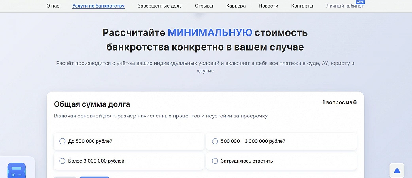Navigate to the "Отзывы" page
Viewport: 412px width, 178px height.
pos(204,6)
